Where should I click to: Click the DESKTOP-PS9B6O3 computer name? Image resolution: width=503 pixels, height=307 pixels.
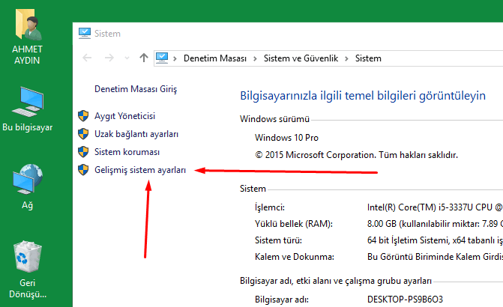(x=405, y=300)
